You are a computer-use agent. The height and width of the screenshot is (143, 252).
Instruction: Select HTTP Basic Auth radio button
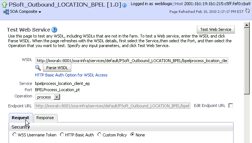tap(62, 135)
